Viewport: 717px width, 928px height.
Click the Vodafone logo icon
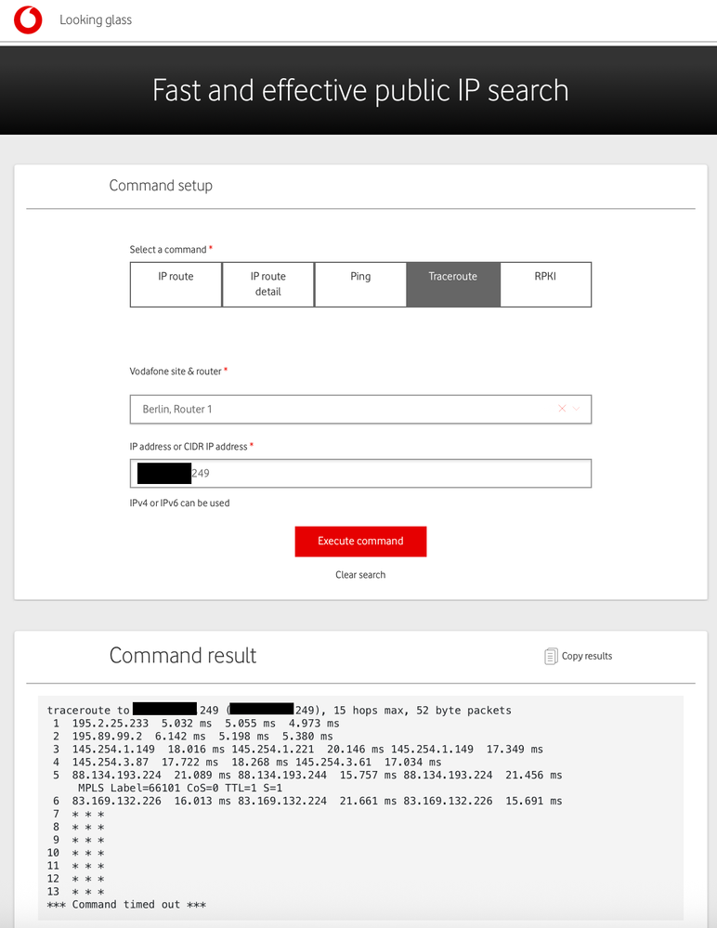pyautogui.click(x=28, y=20)
